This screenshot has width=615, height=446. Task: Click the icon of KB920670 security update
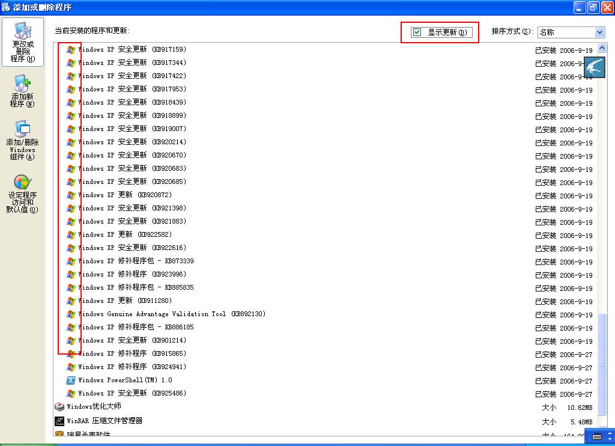pyautogui.click(x=71, y=156)
